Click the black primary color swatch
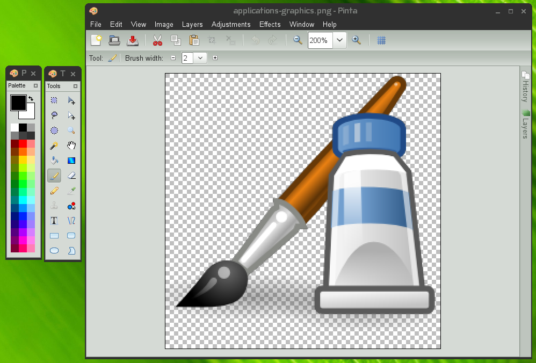 tap(18, 103)
